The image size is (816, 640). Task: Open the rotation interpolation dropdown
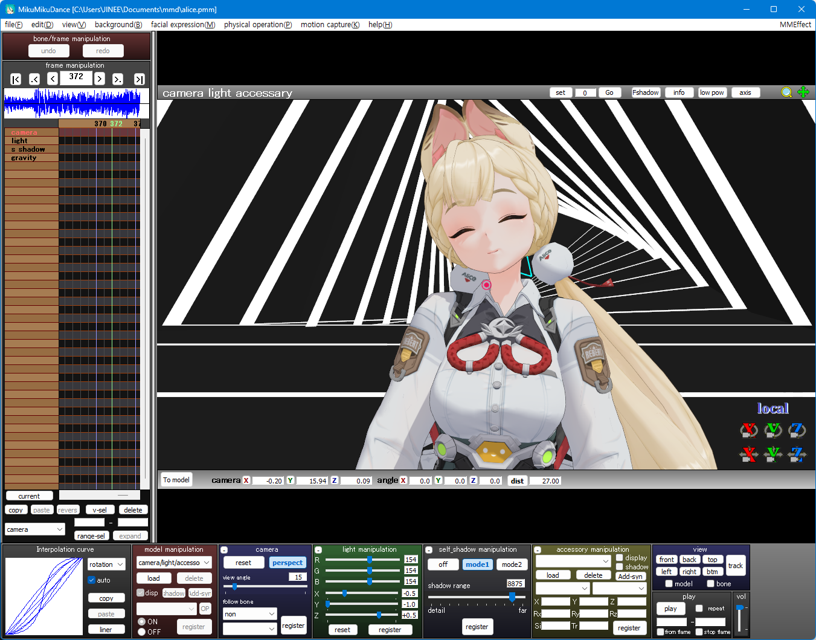click(106, 564)
